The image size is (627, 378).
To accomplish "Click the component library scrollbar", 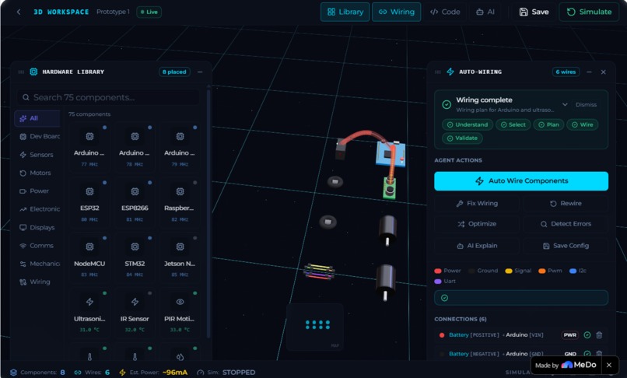I will [208, 212].
